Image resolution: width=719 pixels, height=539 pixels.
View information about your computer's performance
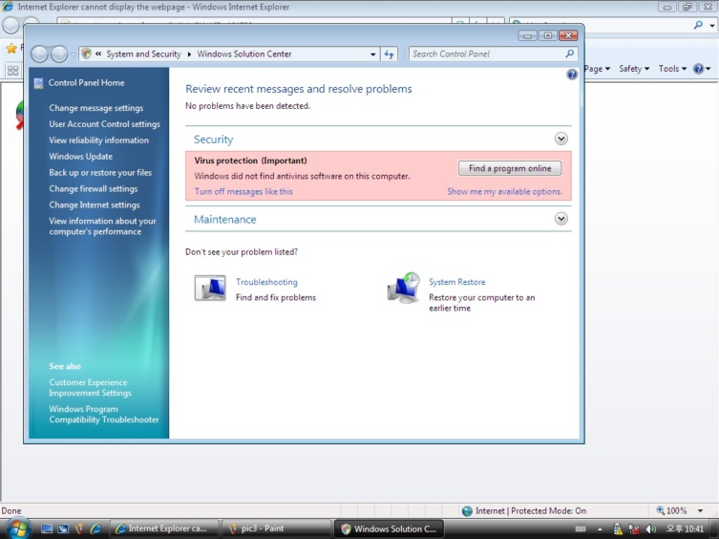pos(102,226)
